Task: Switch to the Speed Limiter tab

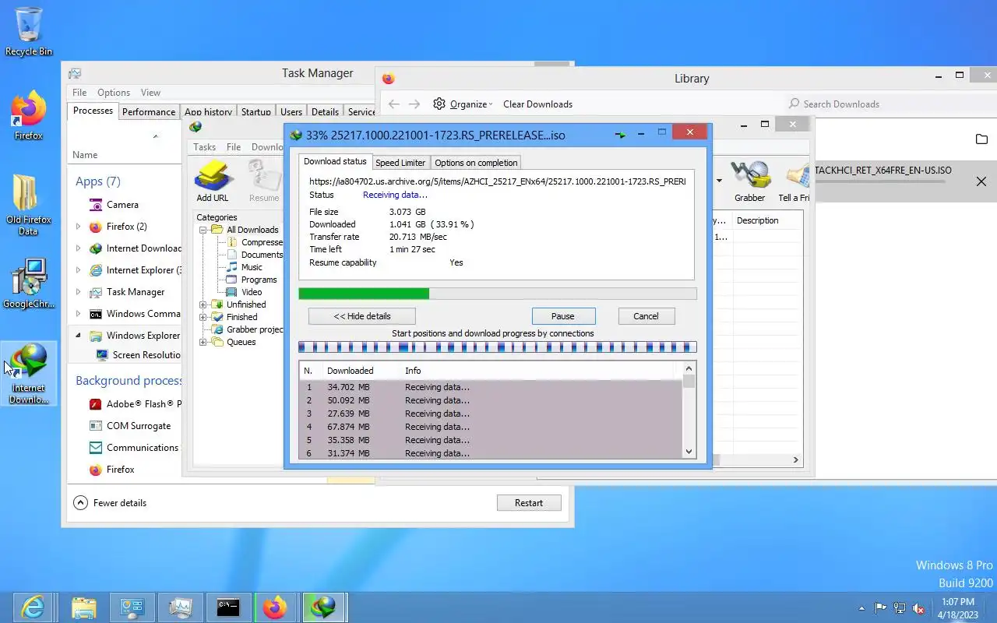Action: 400,163
